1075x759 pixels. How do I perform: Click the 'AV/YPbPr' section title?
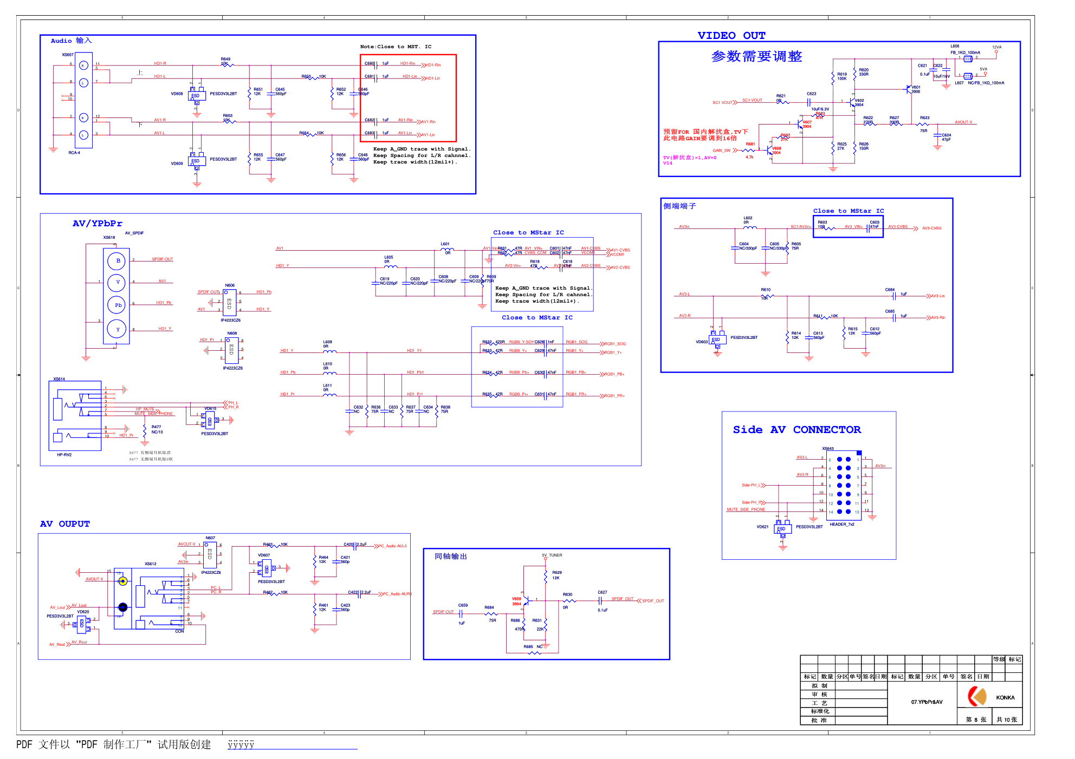click(98, 223)
